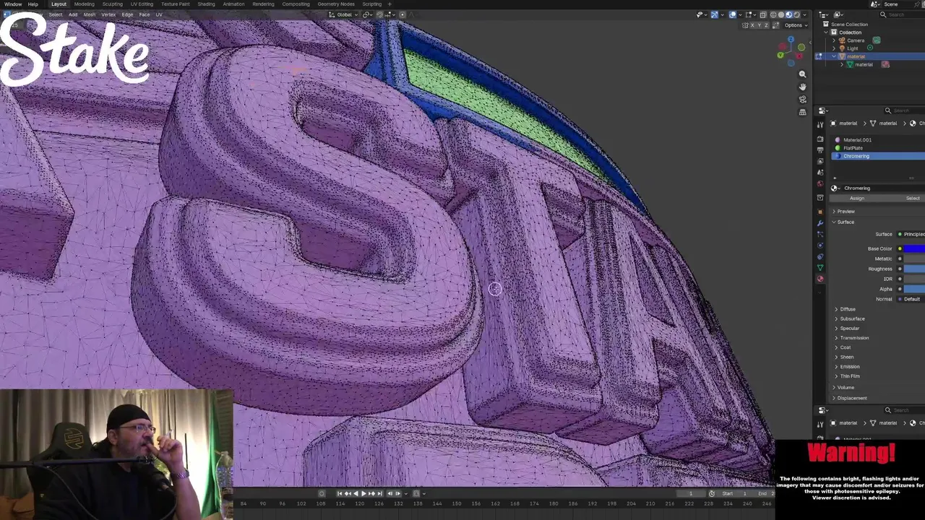Open the Modifiers wrench tab icon
The image size is (925, 520).
point(819,222)
